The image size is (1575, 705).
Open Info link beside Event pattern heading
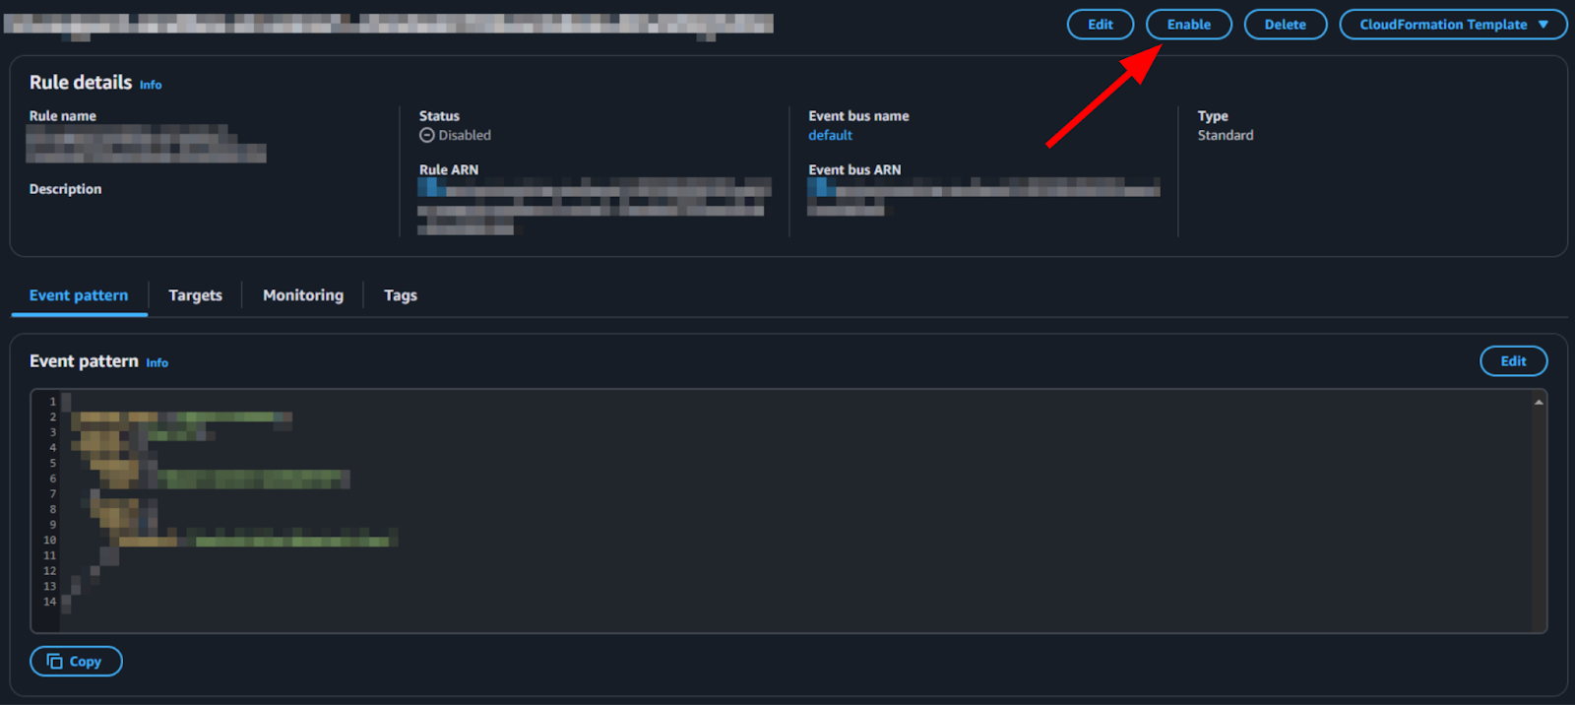[x=157, y=363]
